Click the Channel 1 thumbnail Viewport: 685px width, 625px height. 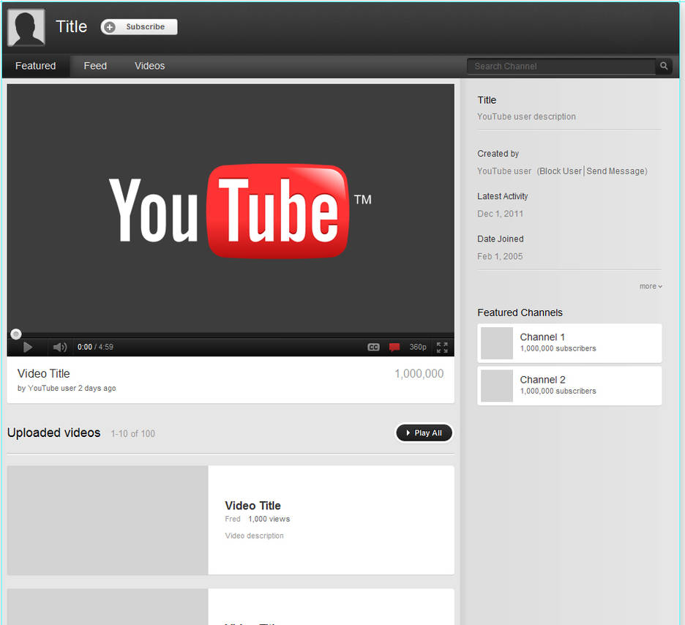point(497,343)
